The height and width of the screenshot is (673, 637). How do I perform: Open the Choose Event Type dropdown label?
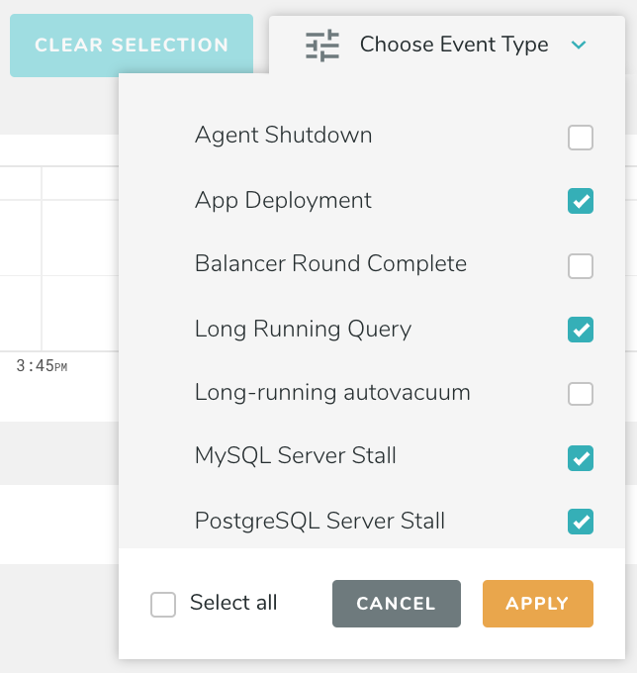pyautogui.click(x=454, y=46)
